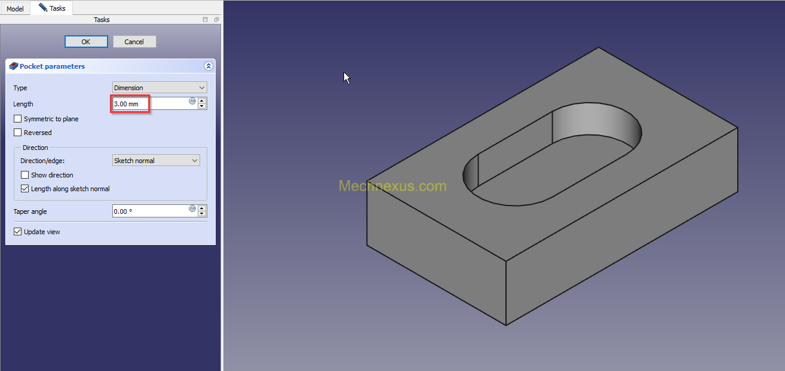Uncheck Length along sketch normal
The width and height of the screenshot is (785, 371).
click(25, 189)
